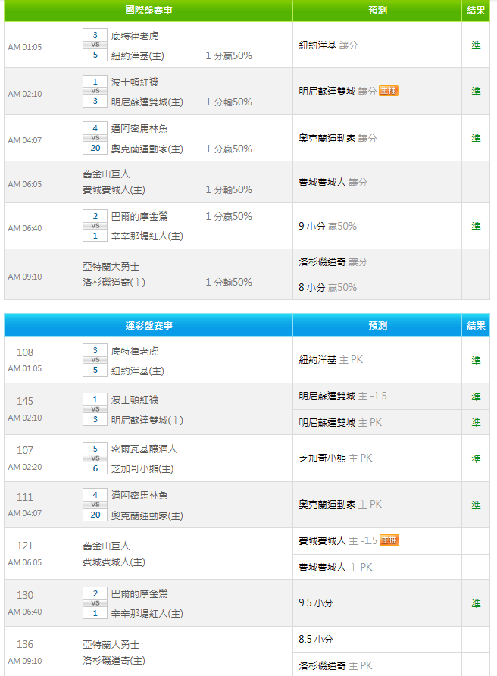Select prediction 奧克蘭運動家 主 PK
The height and width of the screenshot is (676, 497).
(340, 505)
